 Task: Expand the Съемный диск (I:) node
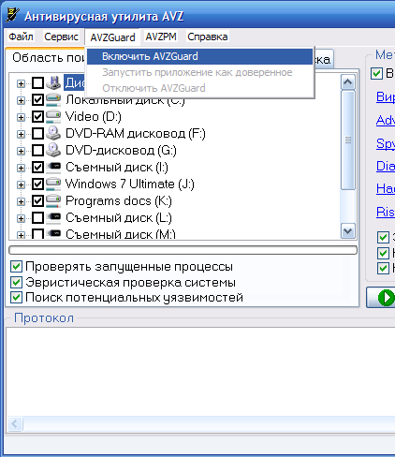pyautogui.click(x=21, y=168)
